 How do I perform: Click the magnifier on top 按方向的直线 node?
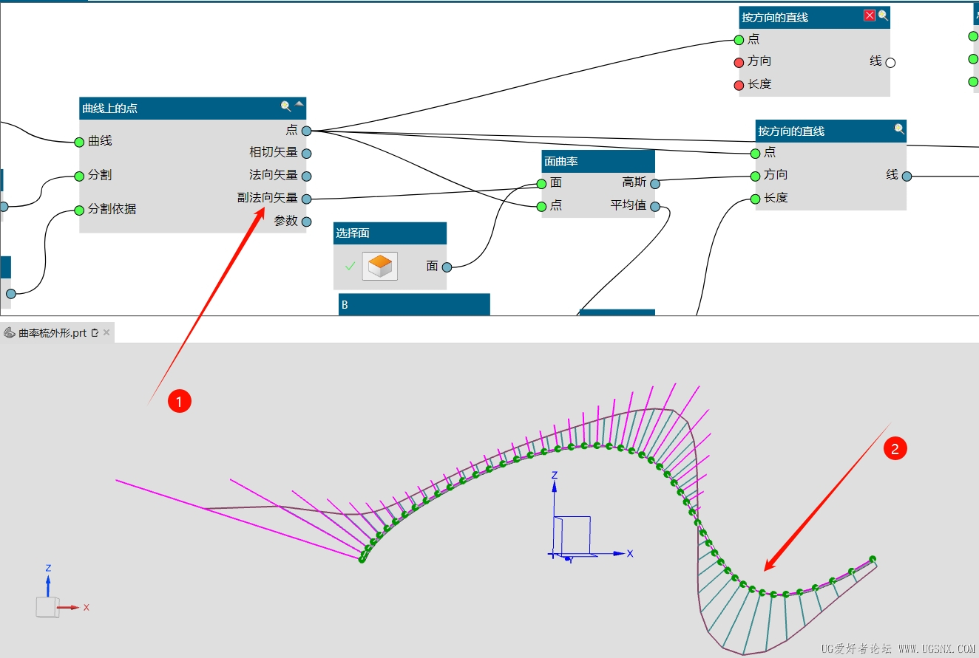[x=883, y=16]
